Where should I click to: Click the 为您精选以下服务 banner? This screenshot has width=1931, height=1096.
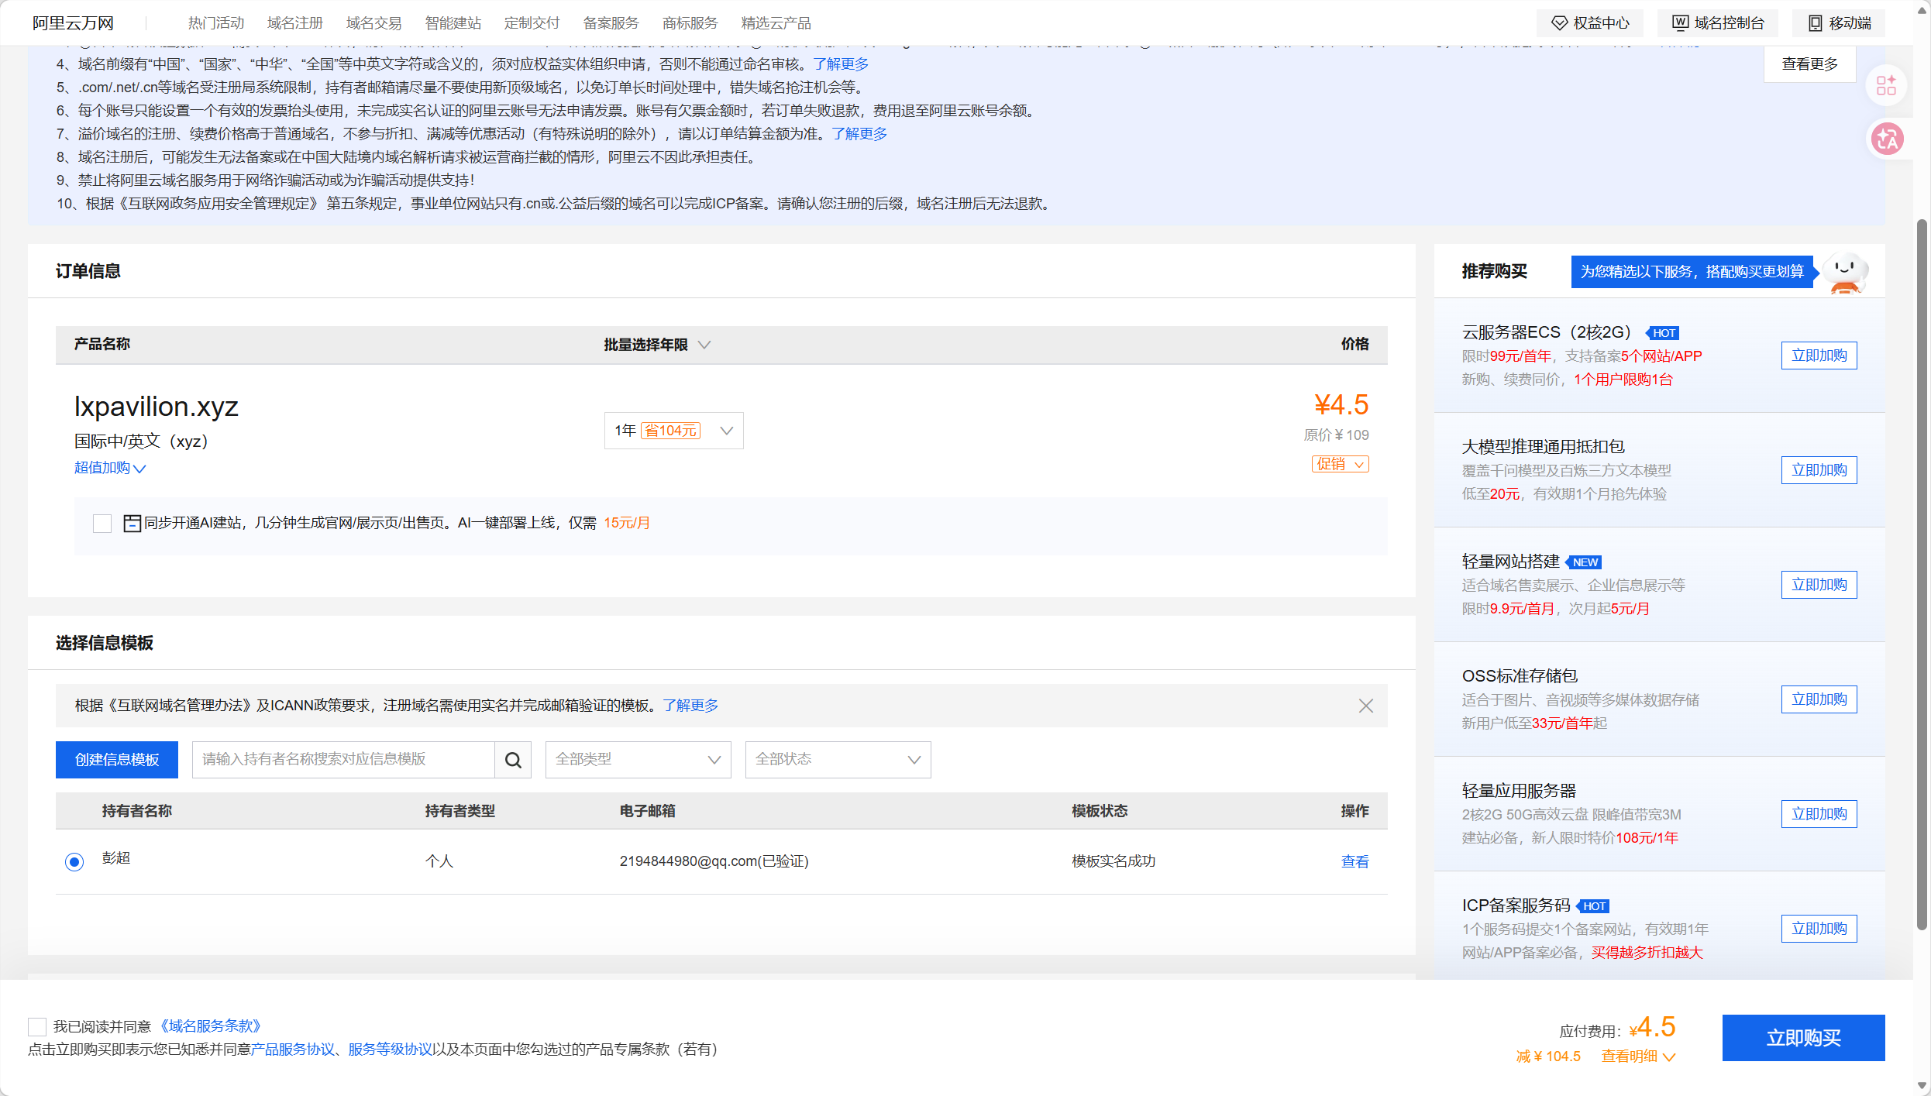click(x=1692, y=272)
